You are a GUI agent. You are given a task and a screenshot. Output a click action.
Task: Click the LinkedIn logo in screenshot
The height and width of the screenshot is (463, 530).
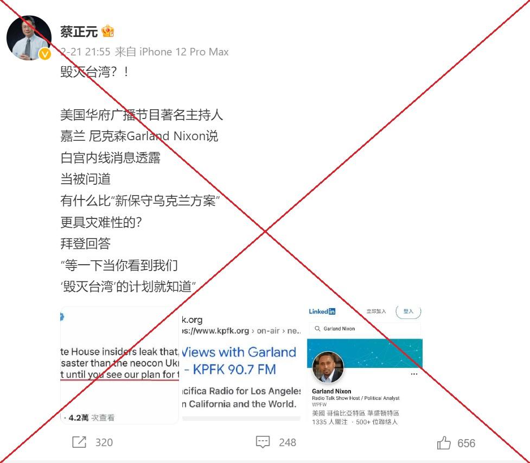322,311
